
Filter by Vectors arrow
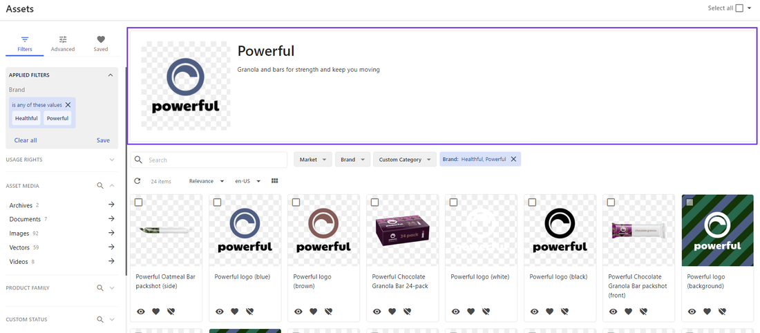click(111, 247)
